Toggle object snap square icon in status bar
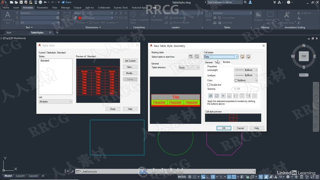This screenshot has height=180, width=320. (234, 177)
